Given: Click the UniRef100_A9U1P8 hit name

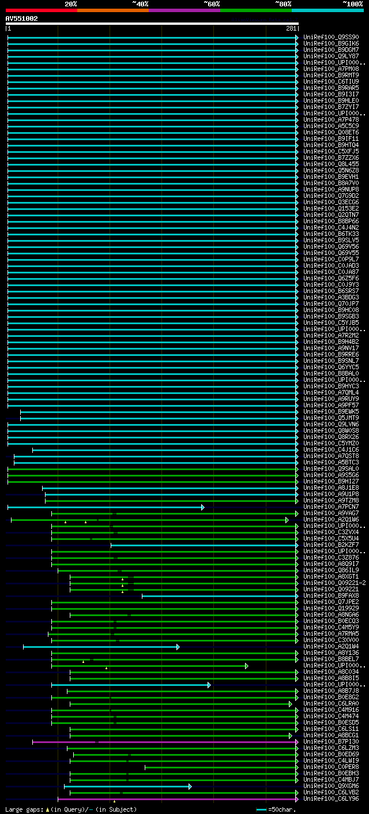Looking at the screenshot, I should 331,494.
